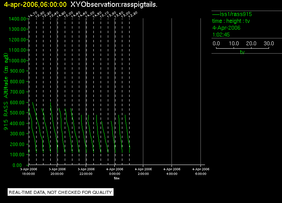Click the 20:00:00 time axis label
The height and width of the screenshot is (203, 282).
point(57,174)
